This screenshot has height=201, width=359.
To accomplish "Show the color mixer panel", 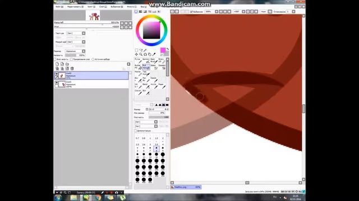I will [150, 12].
